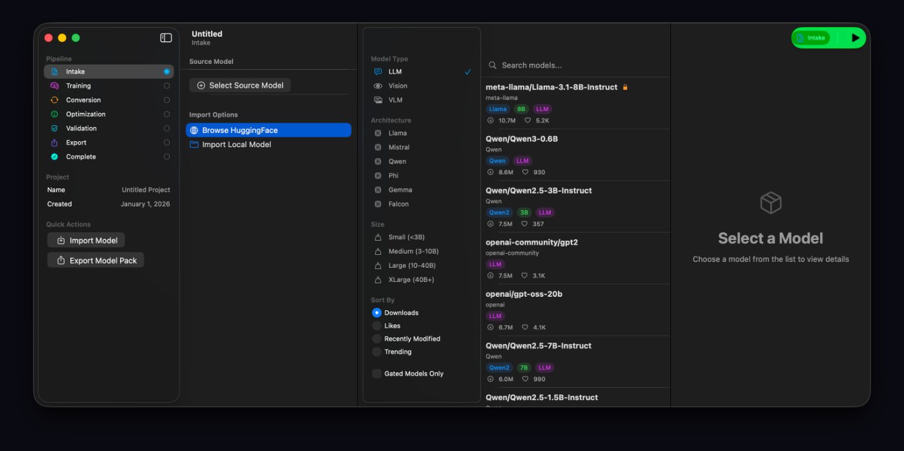904x451 pixels.
Task: Click the green Intake stage button
Action: (x=811, y=38)
